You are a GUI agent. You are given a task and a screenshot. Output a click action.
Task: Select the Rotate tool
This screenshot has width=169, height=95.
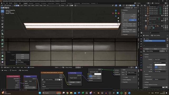tap(2, 21)
